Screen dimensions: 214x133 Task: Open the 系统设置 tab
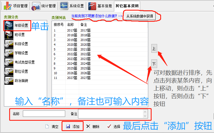click(x=72, y=6)
